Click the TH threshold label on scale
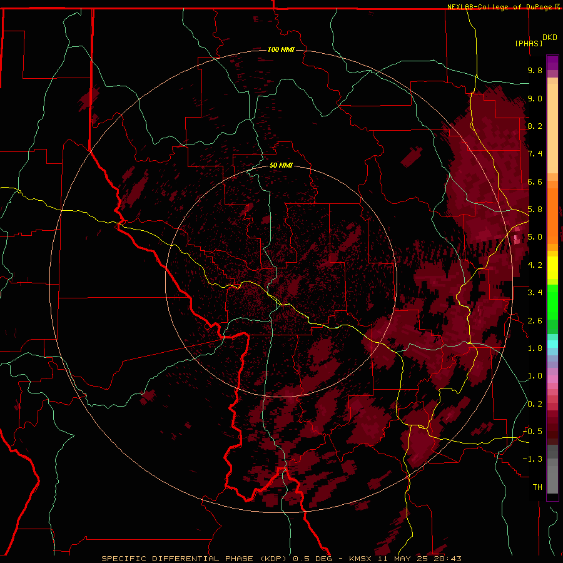 click(x=537, y=487)
